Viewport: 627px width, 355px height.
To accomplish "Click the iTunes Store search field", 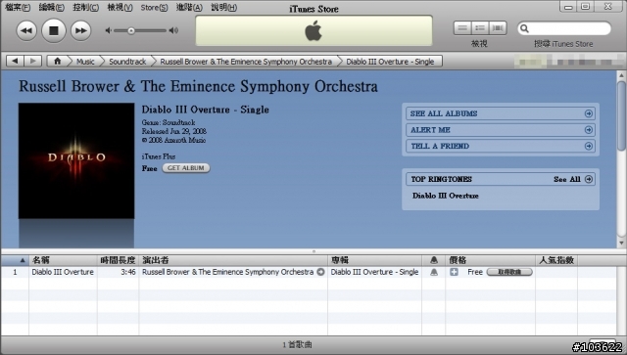I will (564, 28).
